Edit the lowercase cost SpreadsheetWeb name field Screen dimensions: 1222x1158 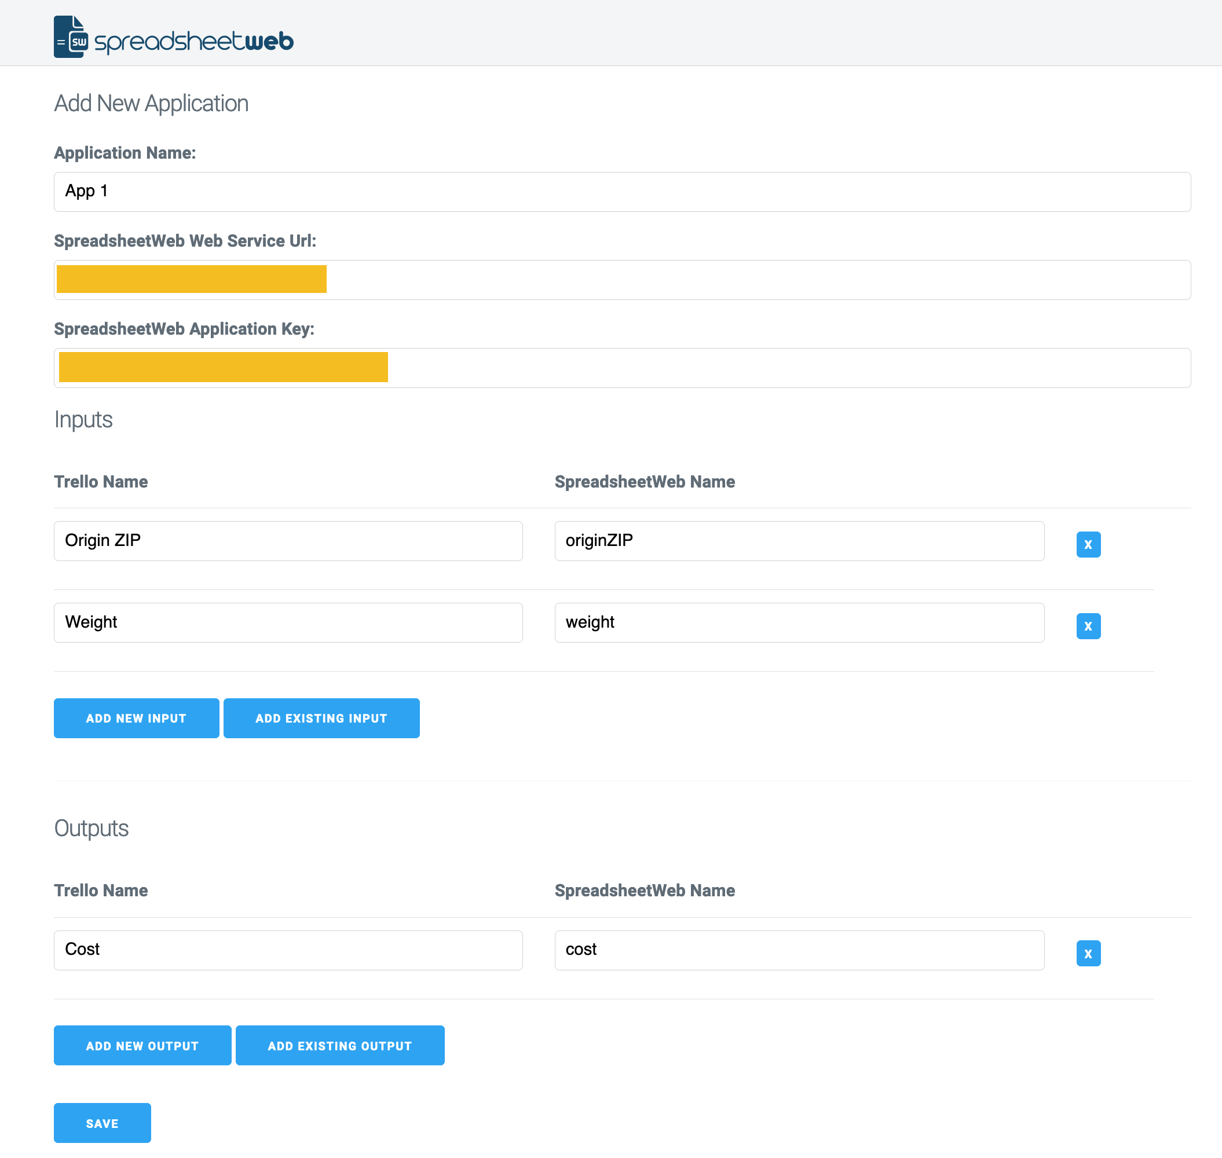(800, 950)
